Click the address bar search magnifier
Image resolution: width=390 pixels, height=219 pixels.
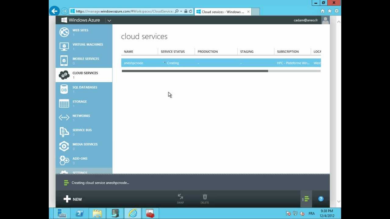point(176,11)
